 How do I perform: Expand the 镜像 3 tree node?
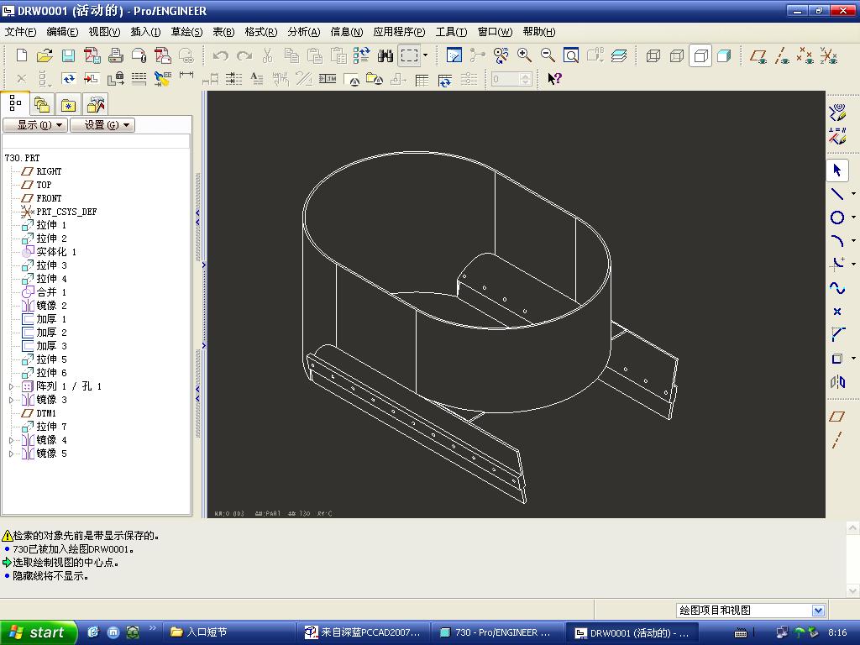pyautogui.click(x=11, y=400)
